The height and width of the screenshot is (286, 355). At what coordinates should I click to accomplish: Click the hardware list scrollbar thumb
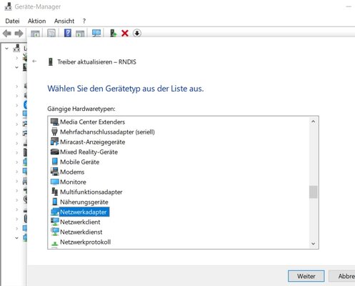(314, 192)
